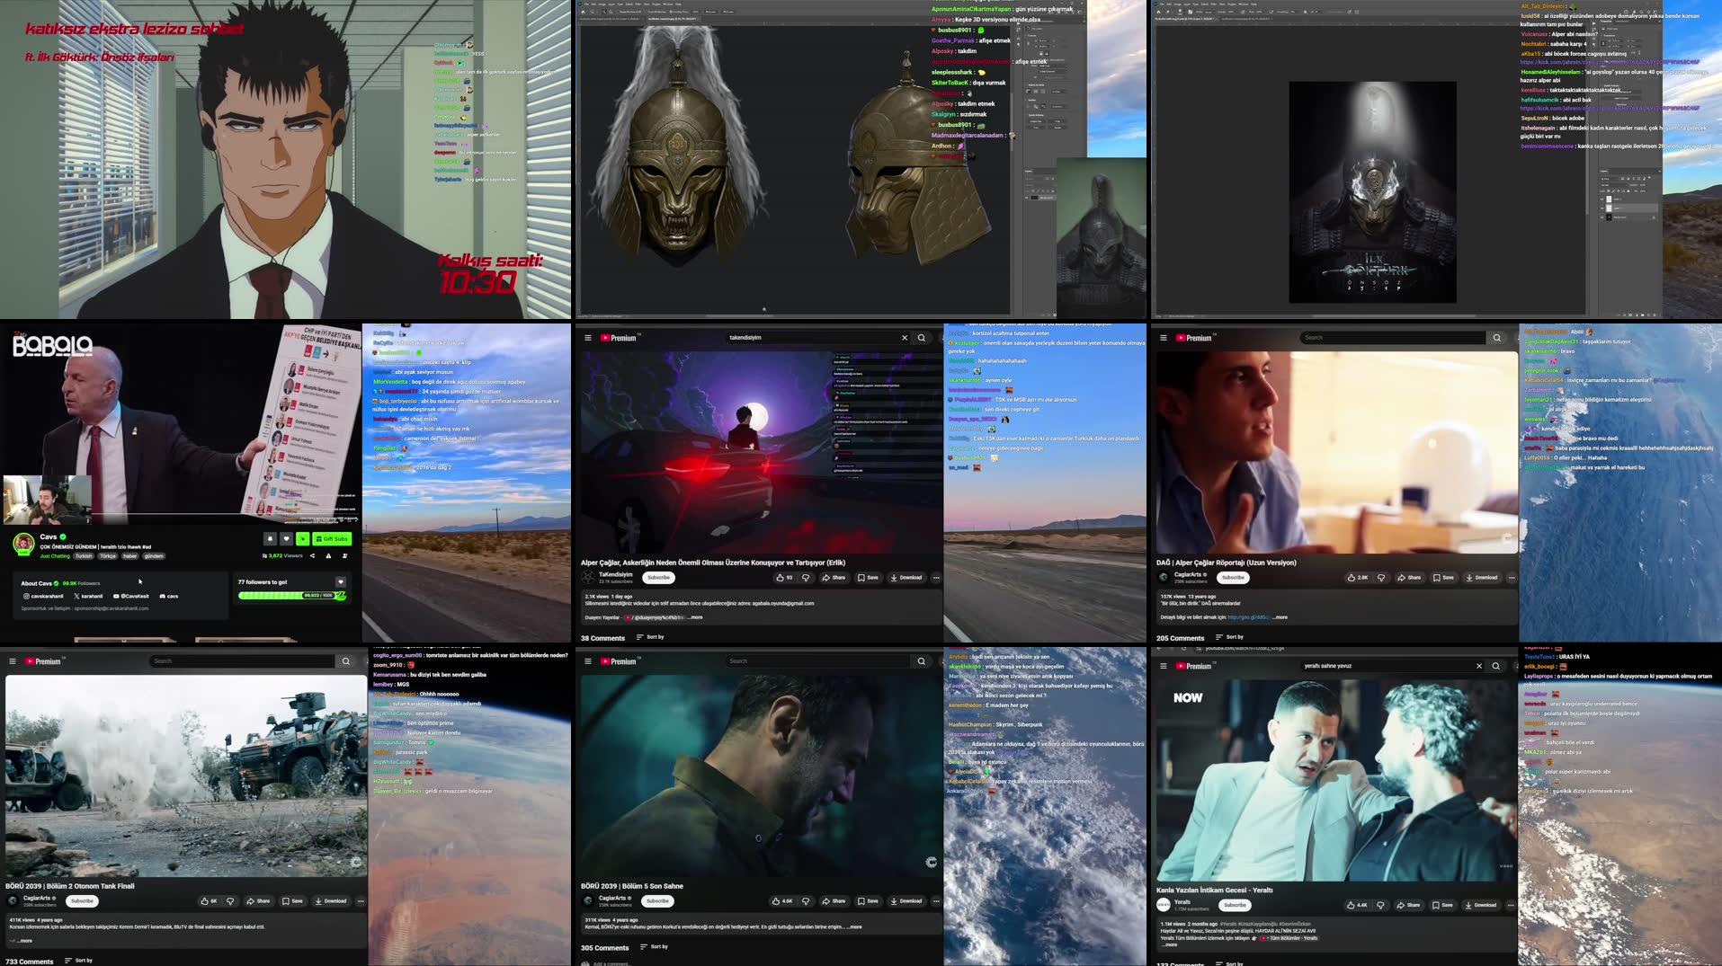Click the gündem tag on Cavs' stream
This screenshot has width=1722, height=966.
point(154,556)
